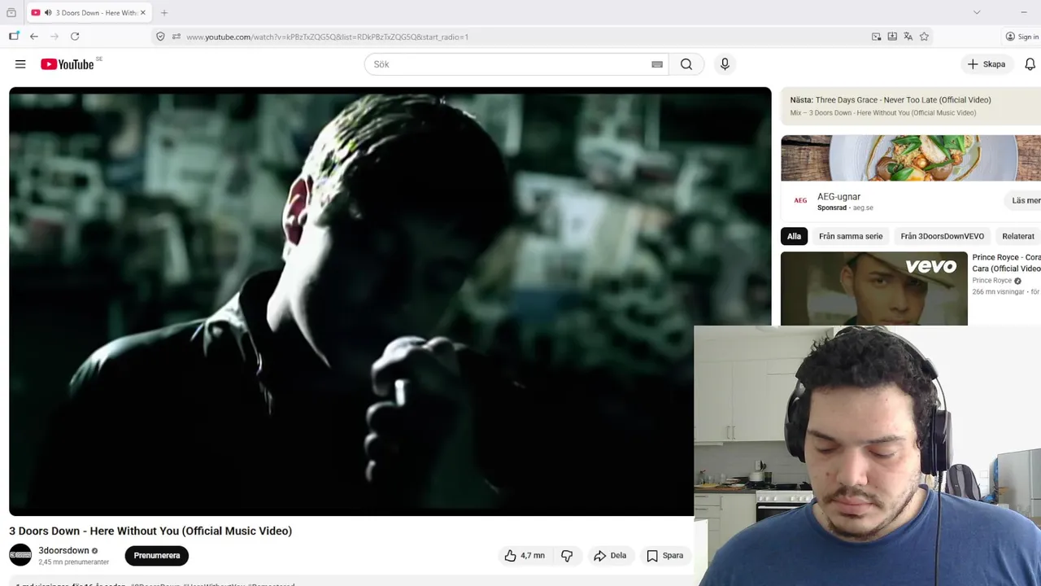This screenshot has height=586, width=1041.
Task: Start voice search with the microphone
Action: pos(725,64)
